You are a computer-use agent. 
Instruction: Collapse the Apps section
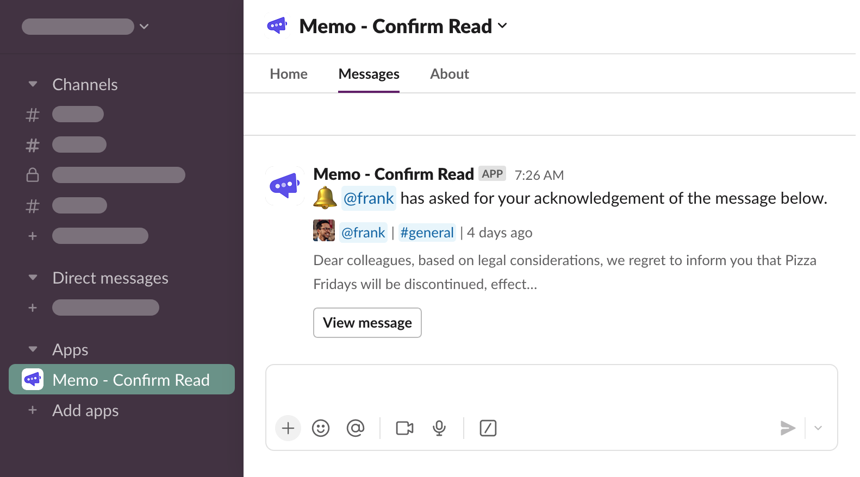(x=33, y=349)
